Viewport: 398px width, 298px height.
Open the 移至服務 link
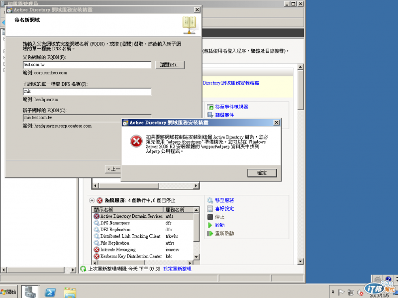(x=224, y=200)
